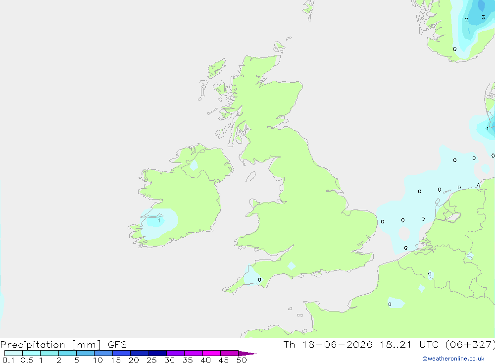Click the 'Precipitation [mm]' title text
This screenshot has width=495, height=363.
[51, 345]
